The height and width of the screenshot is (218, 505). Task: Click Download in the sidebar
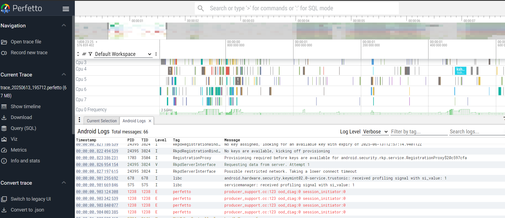tap(21, 117)
